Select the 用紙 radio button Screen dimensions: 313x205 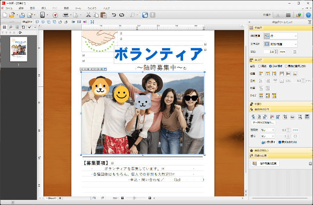[x=259, y=66]
